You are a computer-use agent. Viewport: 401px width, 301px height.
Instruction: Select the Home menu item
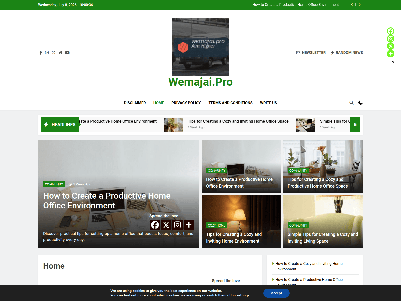tap(159, 103)
